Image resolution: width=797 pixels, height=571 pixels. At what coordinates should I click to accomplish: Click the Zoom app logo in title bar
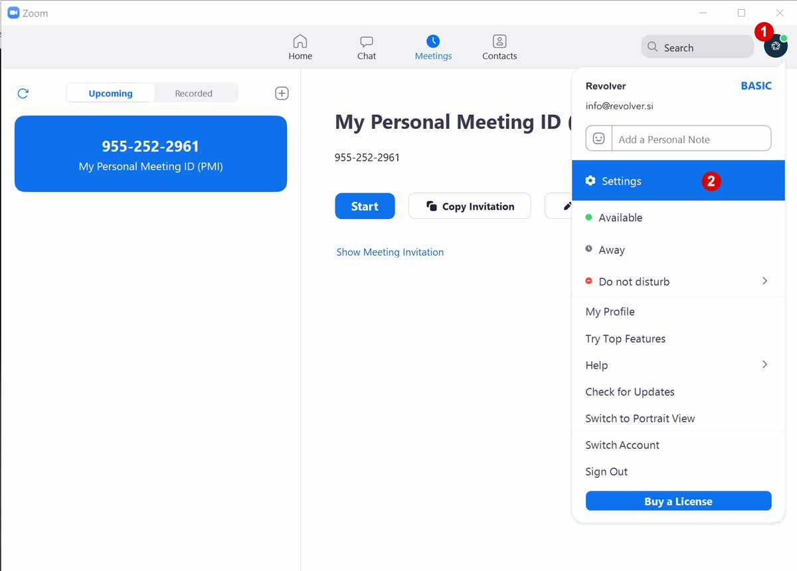click(13, 13)
